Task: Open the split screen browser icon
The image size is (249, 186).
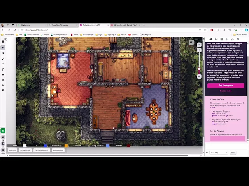Action: tap(224, 30)
